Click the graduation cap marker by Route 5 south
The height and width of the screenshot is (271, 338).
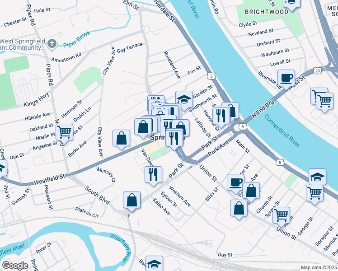pyautogui.click(x=317, y=177)
